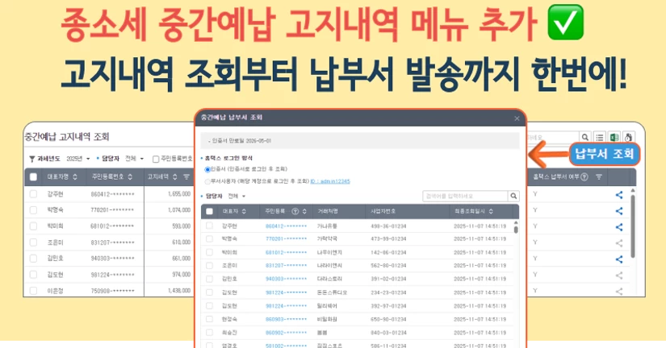Tick the select-all checkbox in dialog table header

coord(209,211)
